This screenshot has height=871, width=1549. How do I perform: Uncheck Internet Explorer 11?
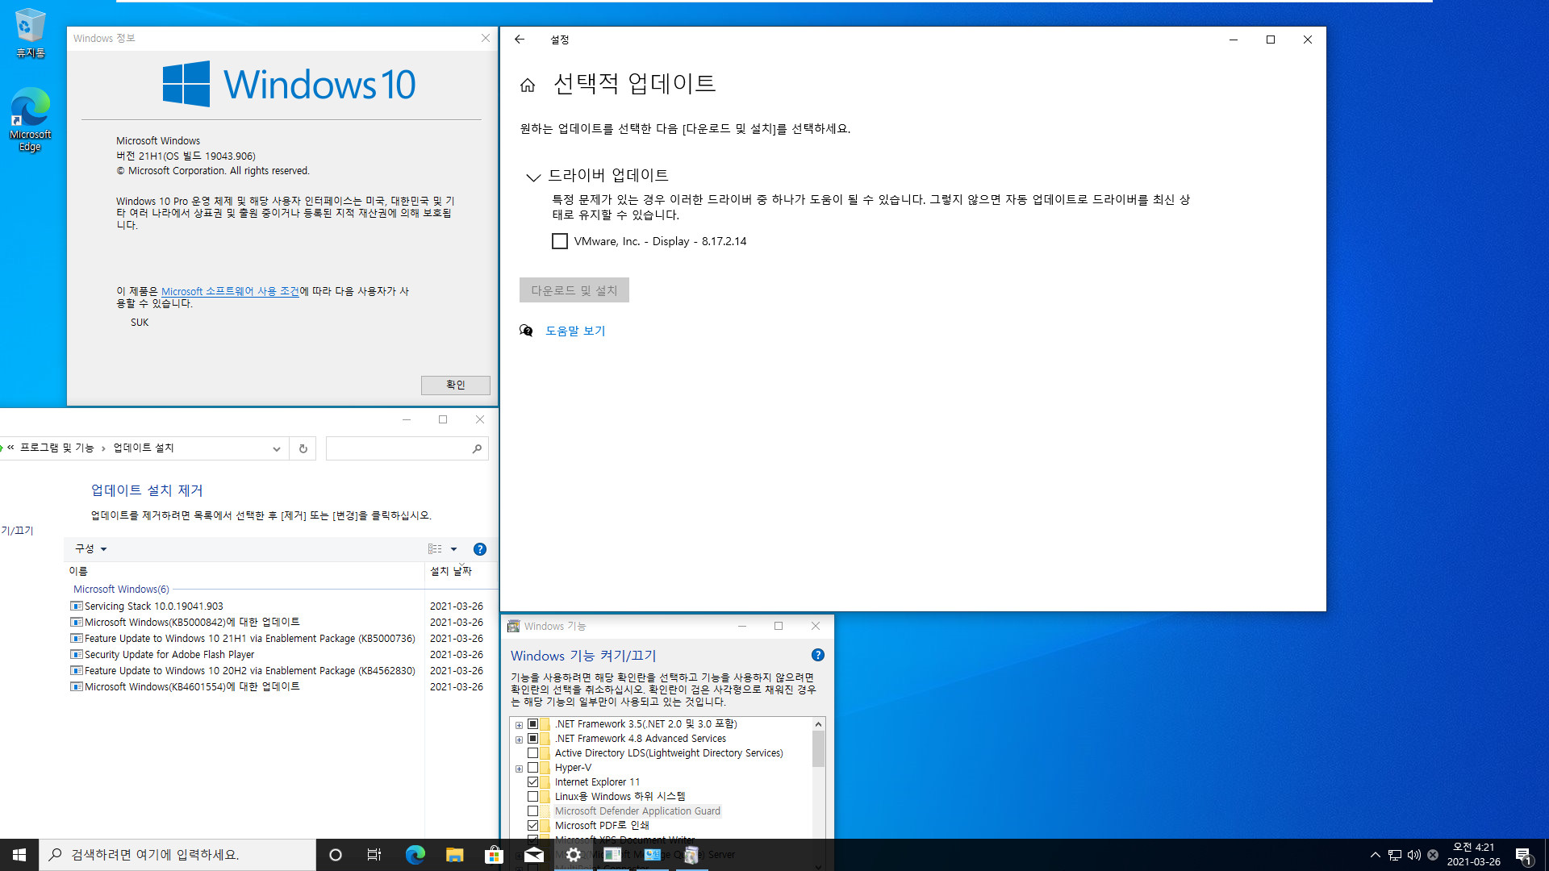point(532,782)
